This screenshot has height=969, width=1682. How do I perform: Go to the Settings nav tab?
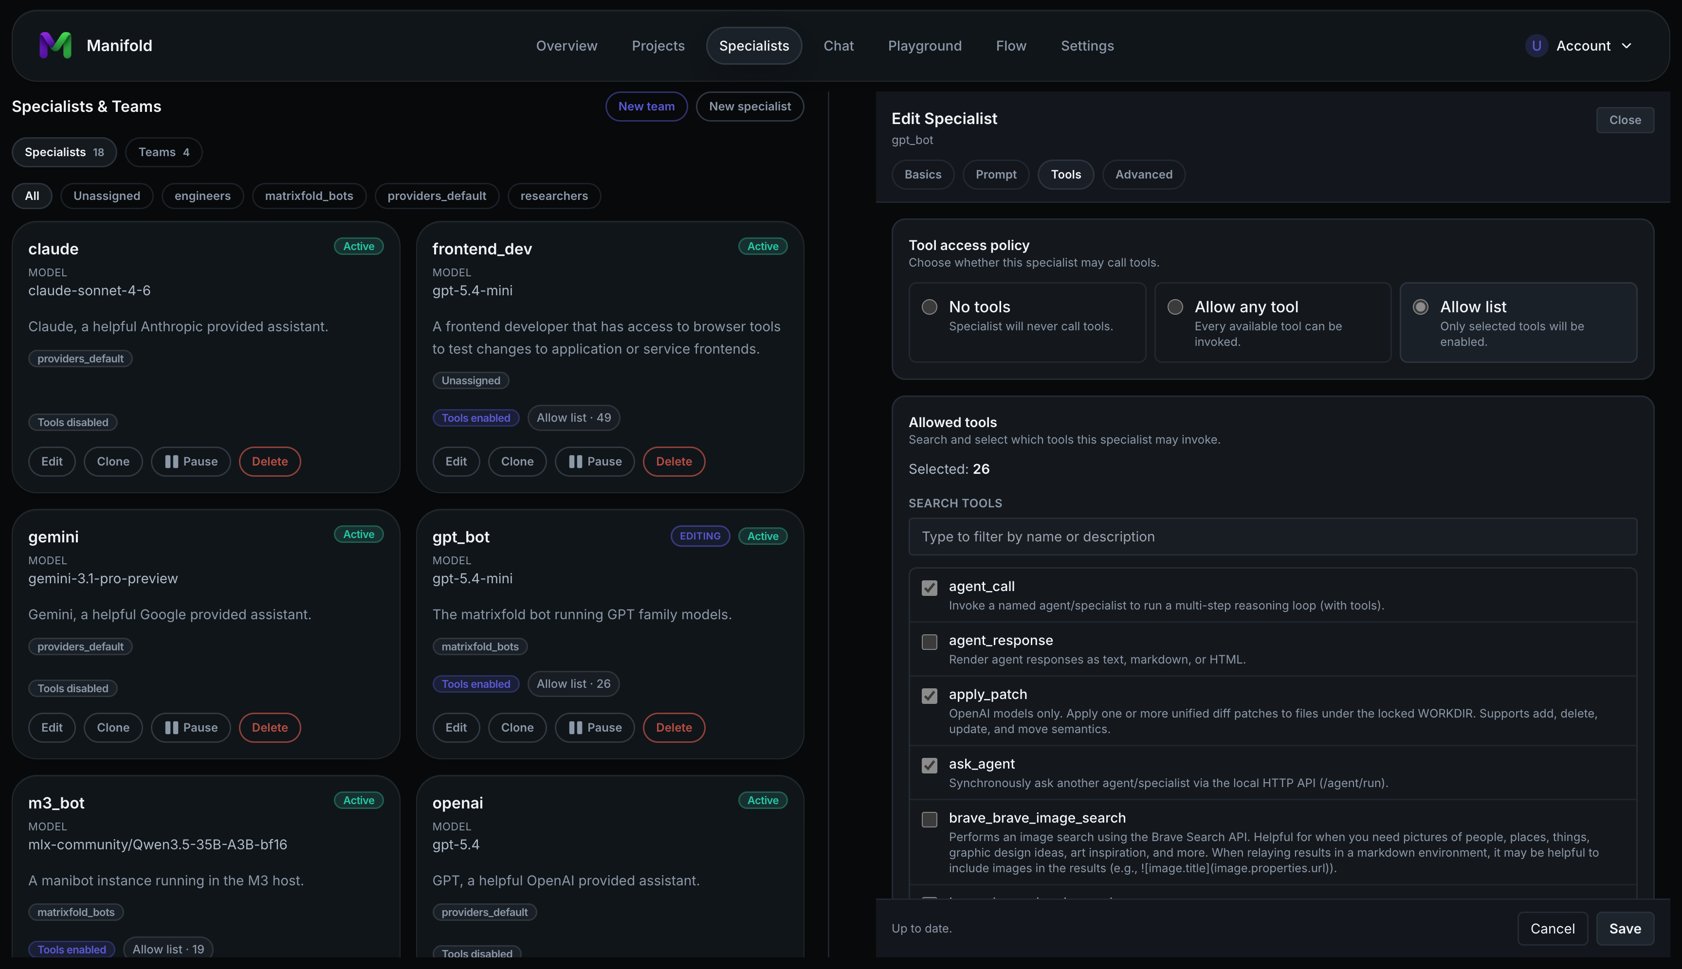(x=1087, y=46)
